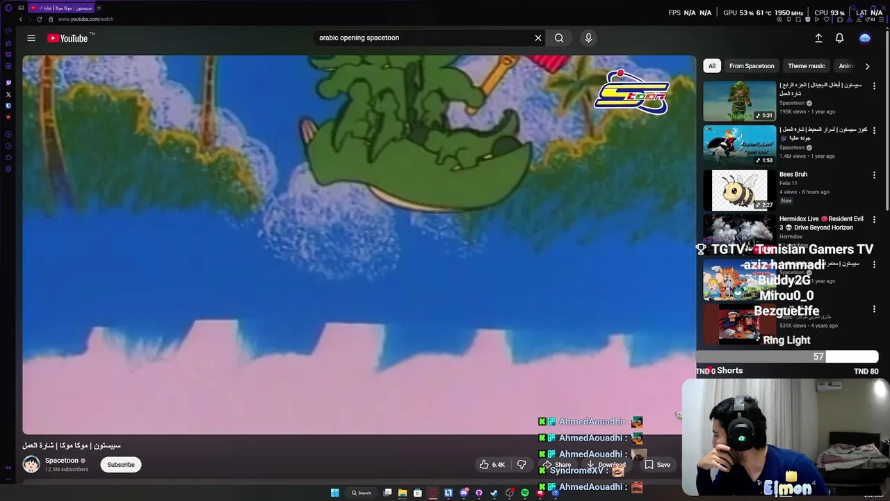Click the 'Hermidox Live' Resident Evil video title
Screen dimensions: 890x501
[x=821, y=223]
